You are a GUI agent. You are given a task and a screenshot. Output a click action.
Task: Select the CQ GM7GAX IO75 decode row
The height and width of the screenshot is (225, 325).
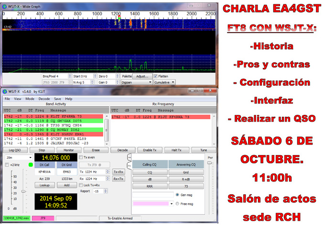(54, 121)
